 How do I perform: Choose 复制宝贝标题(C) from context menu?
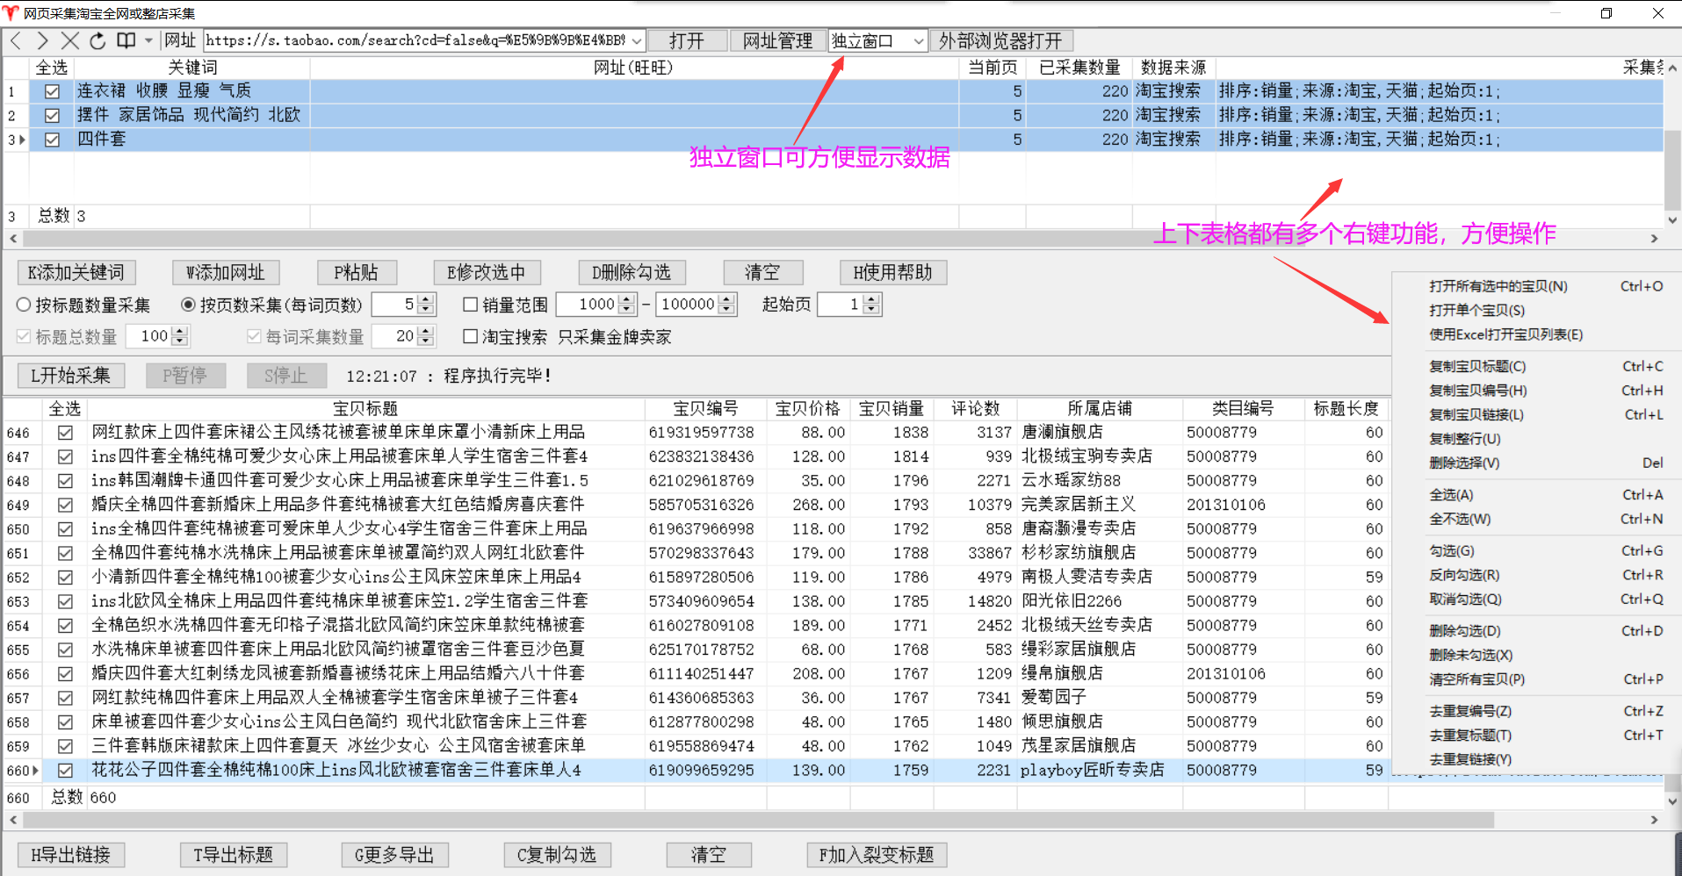(1476, 366)
